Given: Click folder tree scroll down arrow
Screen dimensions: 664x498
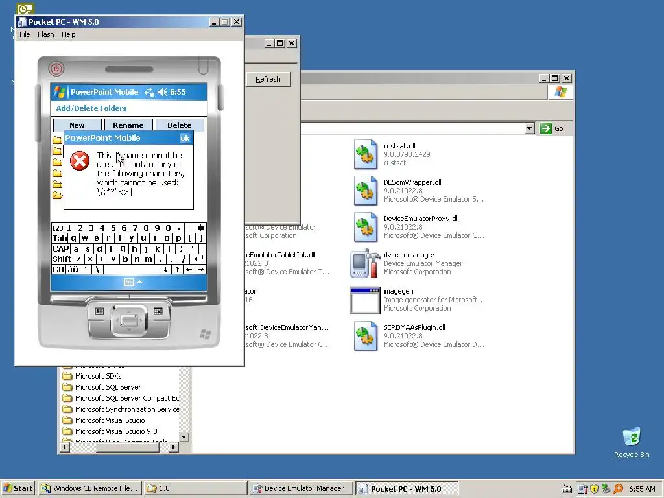Looking at the screenshot, I should pos(184,436).
